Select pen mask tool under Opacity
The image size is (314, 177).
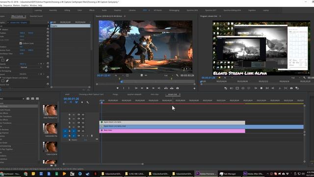pyautogui.click(x=7, y=60)
